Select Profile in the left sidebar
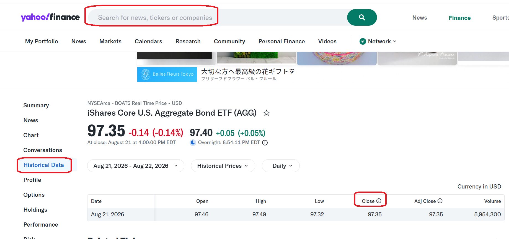The height and width of the screenshot is (239, 509). [x=32, y=180]
